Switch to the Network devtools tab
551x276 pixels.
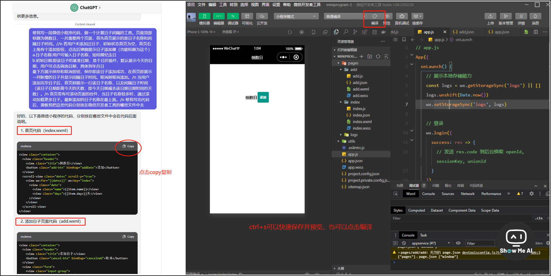468,194
